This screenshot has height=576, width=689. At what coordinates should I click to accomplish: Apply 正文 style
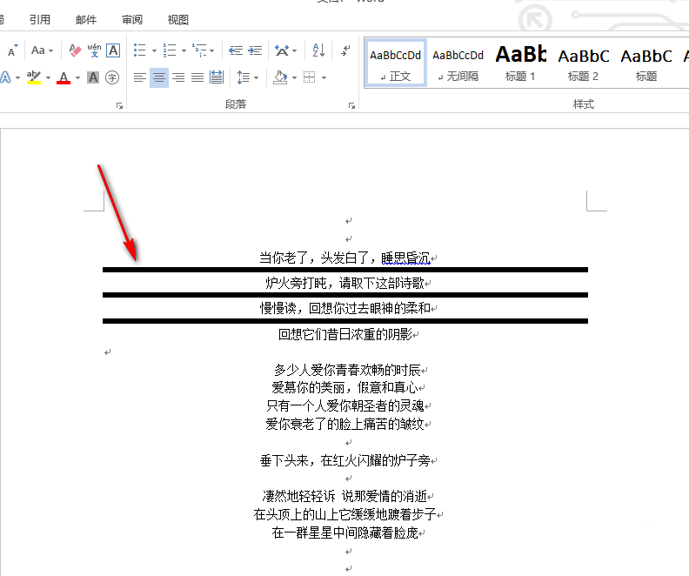point(396,63)
